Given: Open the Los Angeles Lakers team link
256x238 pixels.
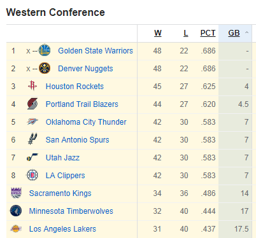Looking at the screenshot, I should (62, 229).
